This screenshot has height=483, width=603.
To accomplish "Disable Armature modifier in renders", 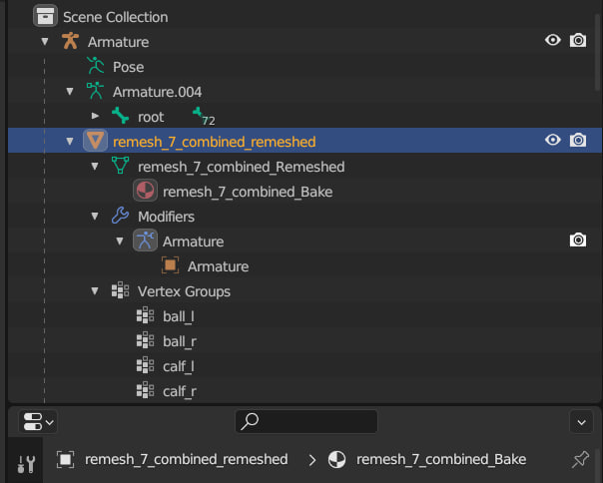I will 578,241.
